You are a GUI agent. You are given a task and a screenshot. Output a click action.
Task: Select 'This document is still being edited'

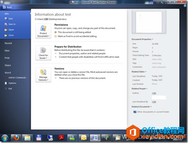click(55, 32)
